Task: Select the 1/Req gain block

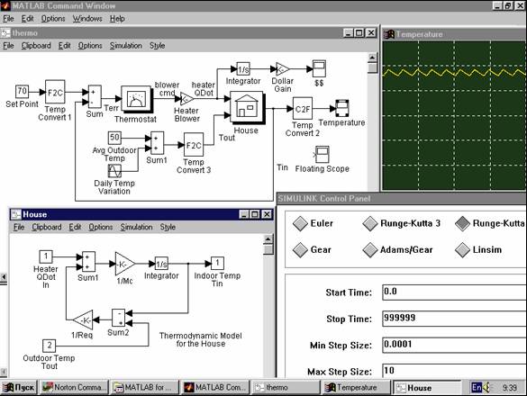Action: point(83,320)
